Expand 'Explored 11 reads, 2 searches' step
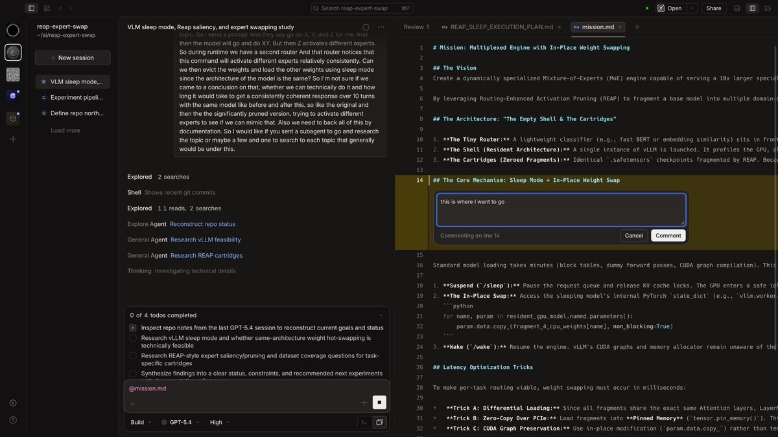Image resolution: width=778 pixels, height=437 pixels. tap(174, 208)
